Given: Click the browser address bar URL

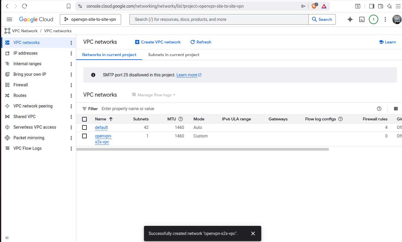Looking at the screenshot, I should pyautogui.click(x=165, y=6).
